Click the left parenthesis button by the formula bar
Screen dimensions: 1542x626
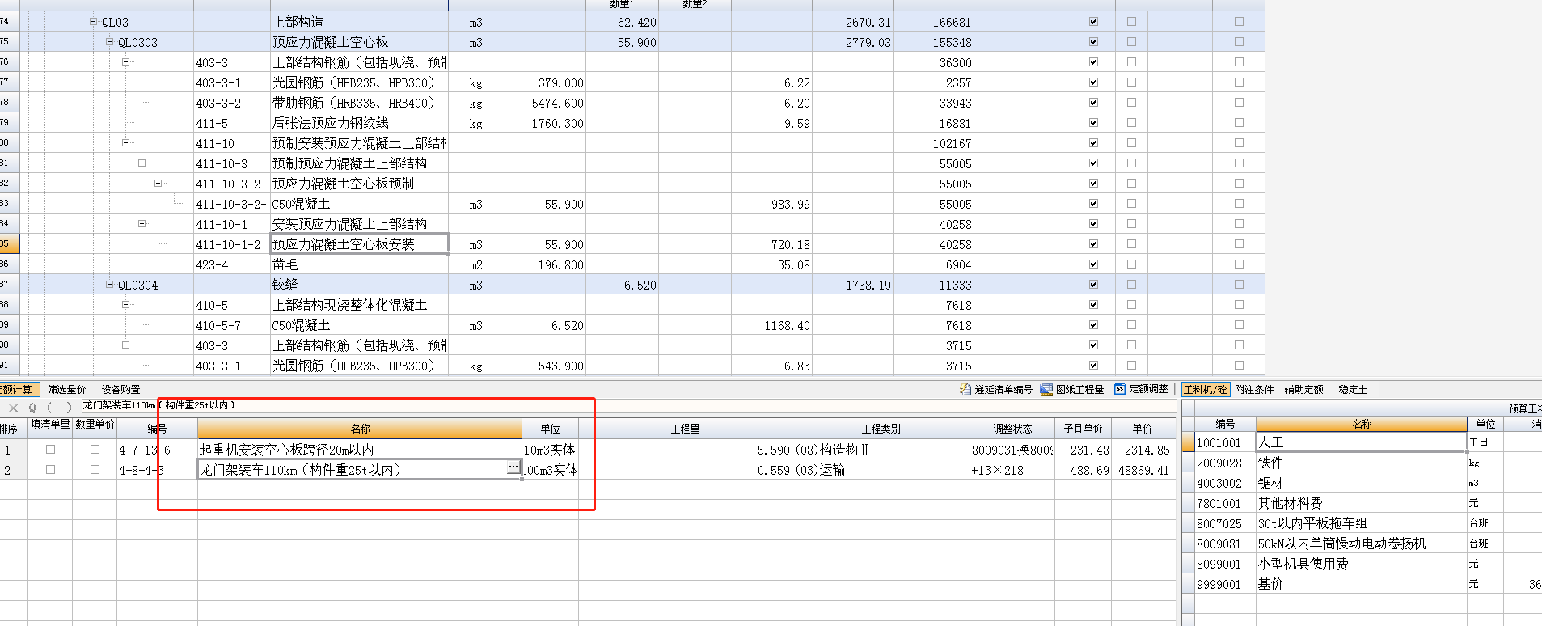point(50,408)
